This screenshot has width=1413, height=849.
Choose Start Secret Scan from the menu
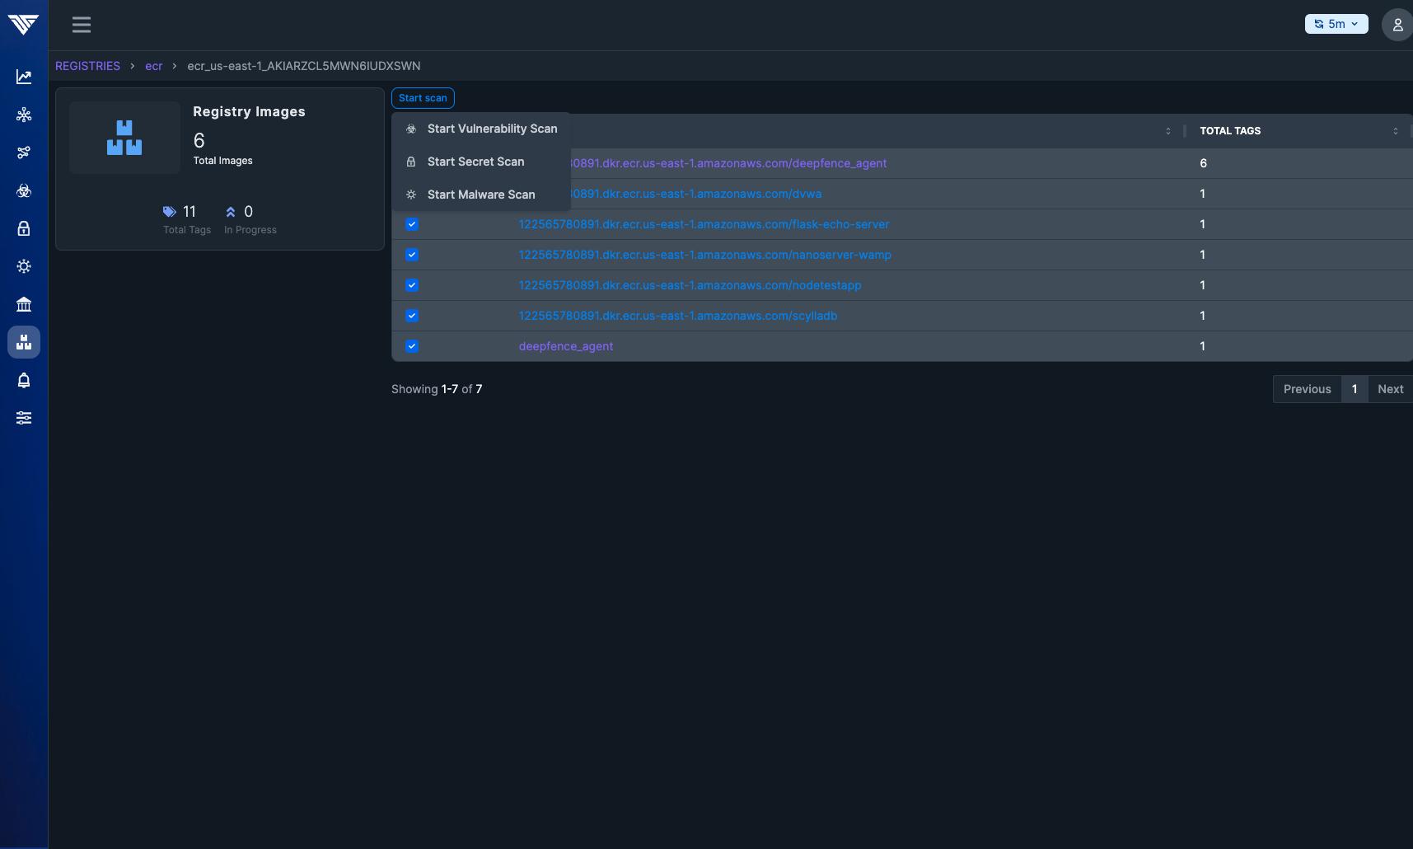[x=475, y=162]
